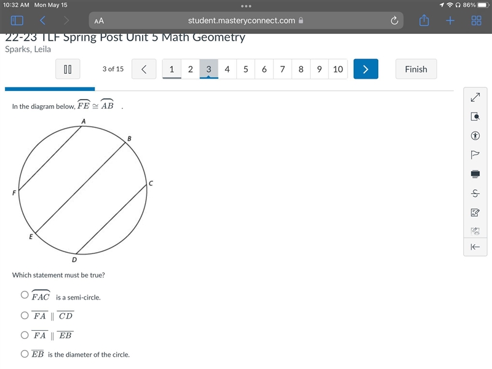Jump to question 6
The height and width of the screenshot is (369, 492).
click(x=264, y=69)
